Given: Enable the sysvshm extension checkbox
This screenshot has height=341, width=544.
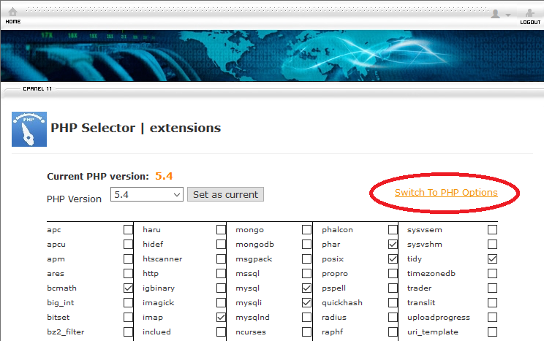Looking at the screenshot, I should pyautogui.click(x=492, y=245).
